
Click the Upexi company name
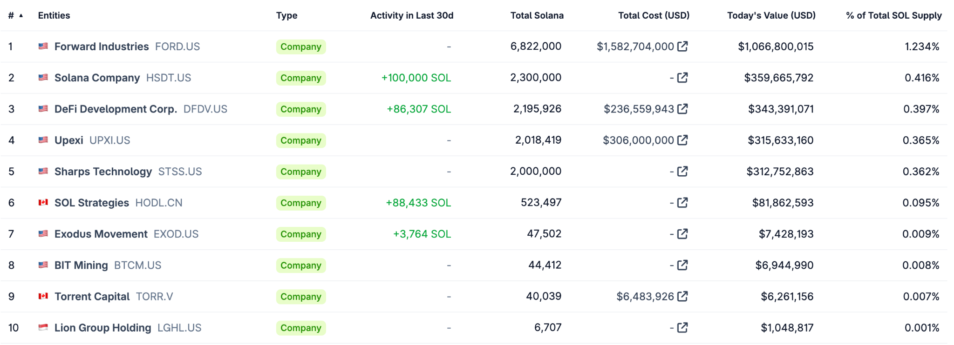pos(69,140)
